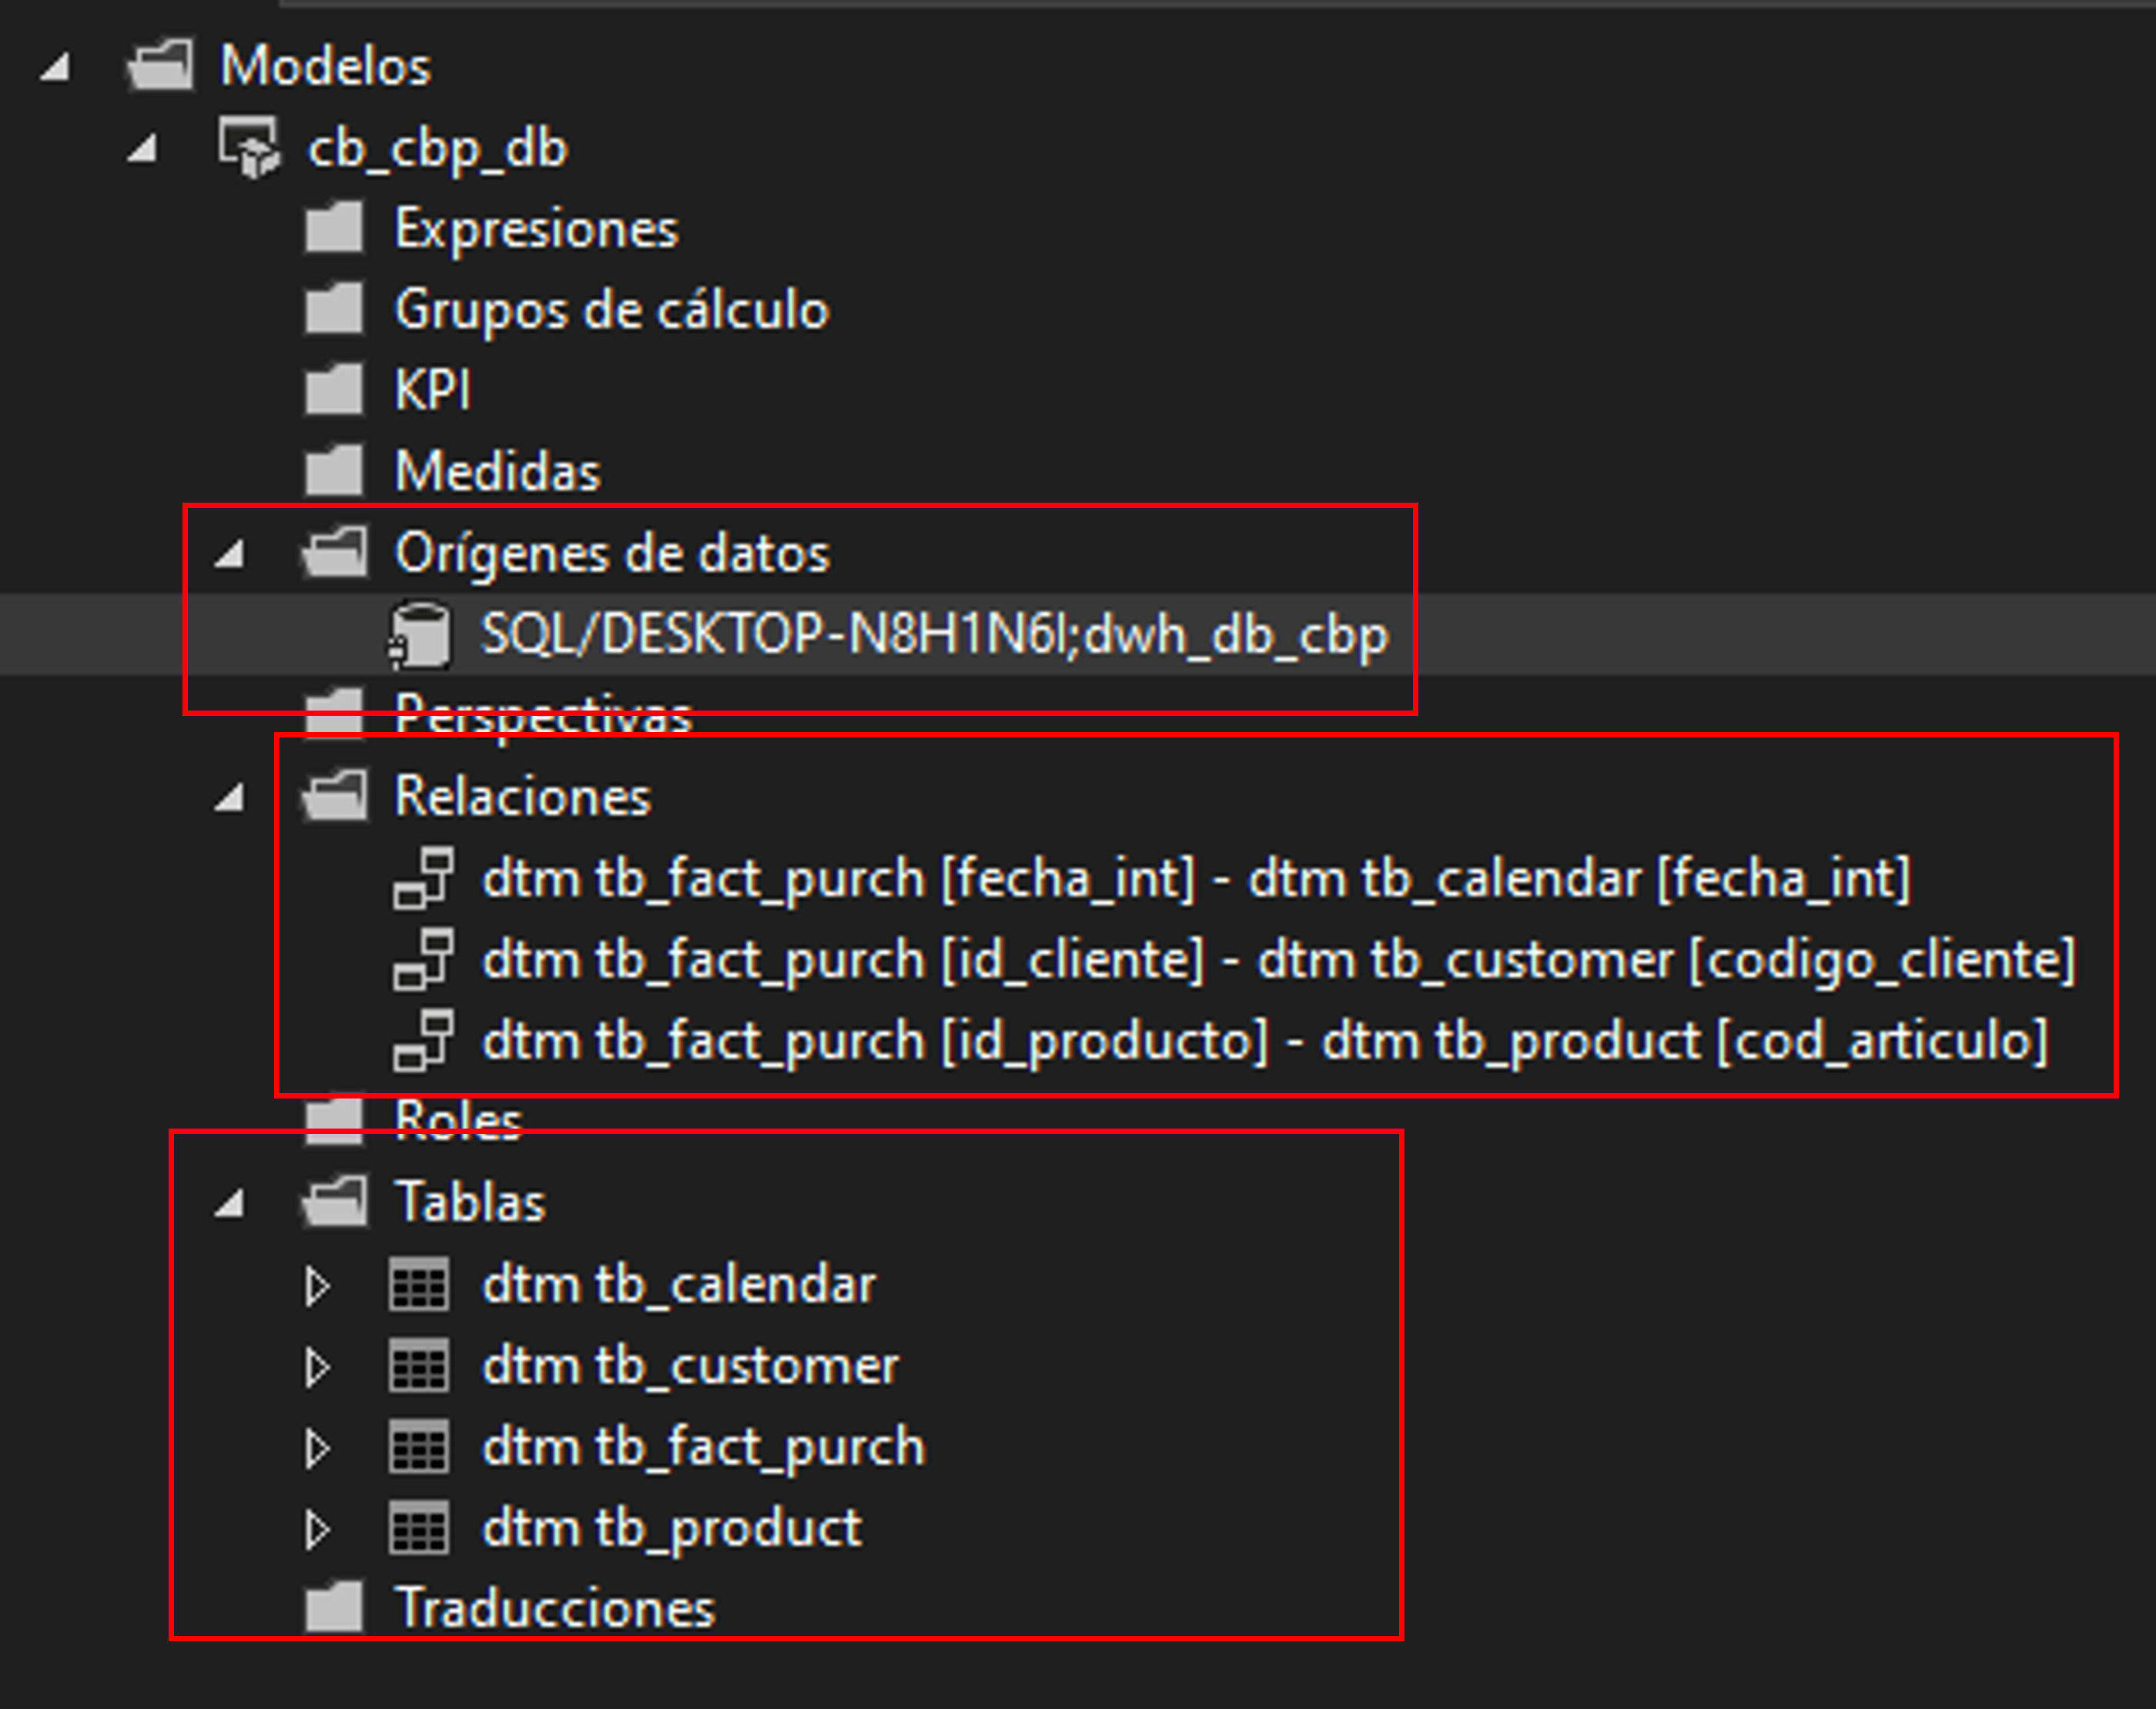The height and width of the screenshot is (1709, 2156).
Task: Click table icon of dtm tb_calendar
Action: 419,1284
